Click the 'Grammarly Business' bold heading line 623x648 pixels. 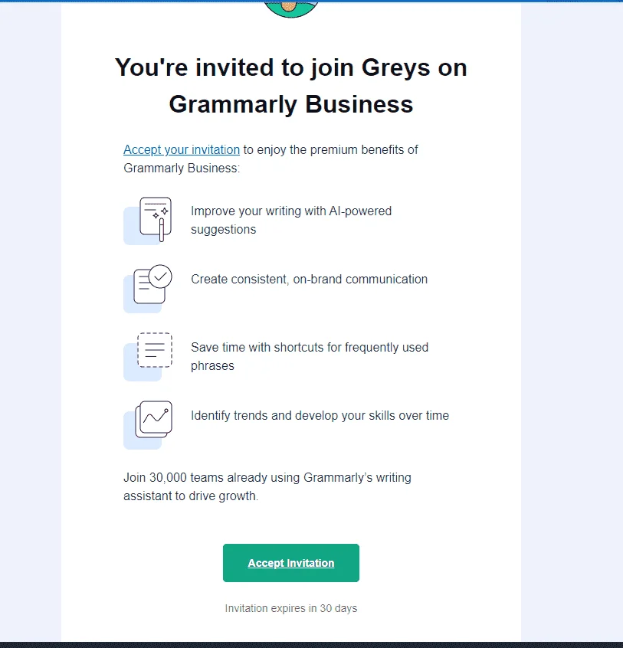click(291, 104)
